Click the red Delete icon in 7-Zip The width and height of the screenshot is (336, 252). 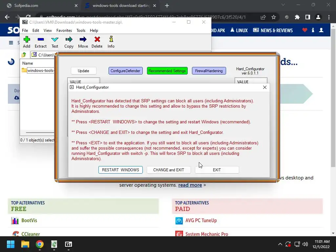click(97, 39)
